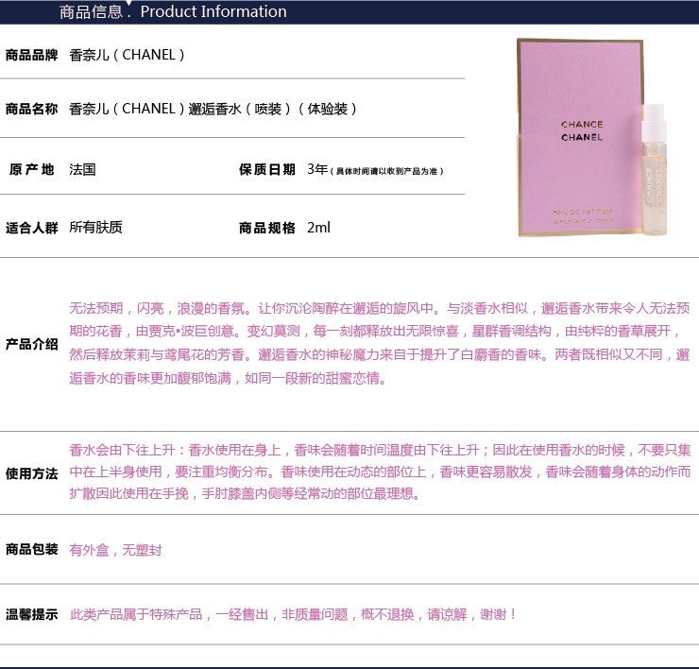
Task: Select the 产品介绍 label
Action: tap(31, 344)
